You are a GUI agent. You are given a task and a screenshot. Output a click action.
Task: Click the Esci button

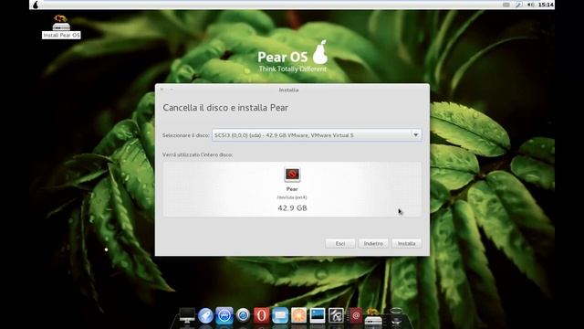[340, 243]
